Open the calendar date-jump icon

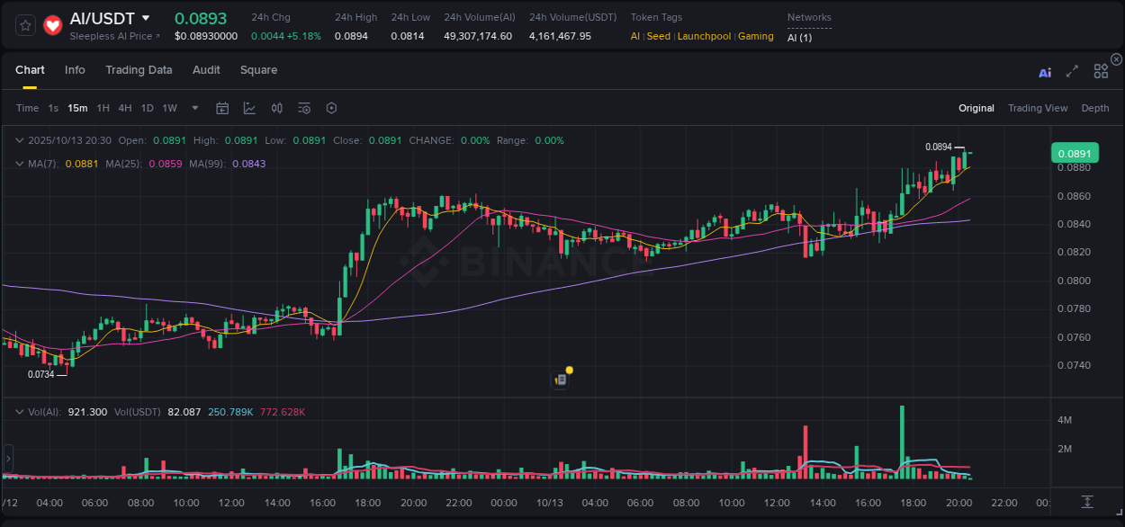(222, 108)
